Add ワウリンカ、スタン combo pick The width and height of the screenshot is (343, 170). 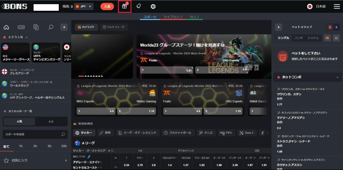[x=307, y=97]
